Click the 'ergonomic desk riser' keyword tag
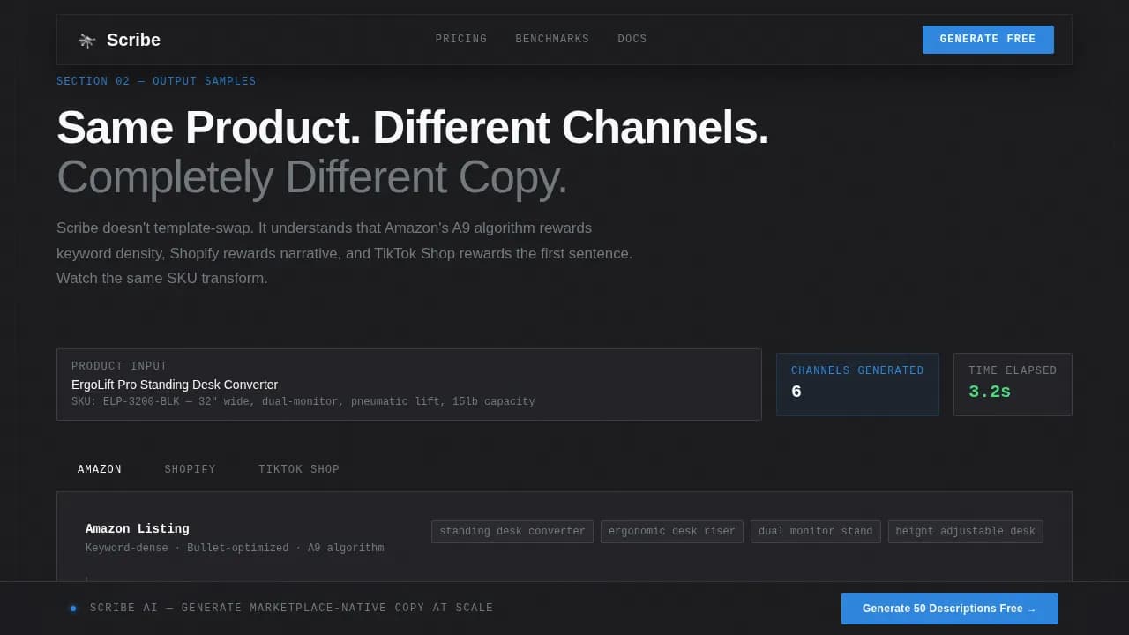The width and height of the screenshot is (1129, 635). (672, 531)
